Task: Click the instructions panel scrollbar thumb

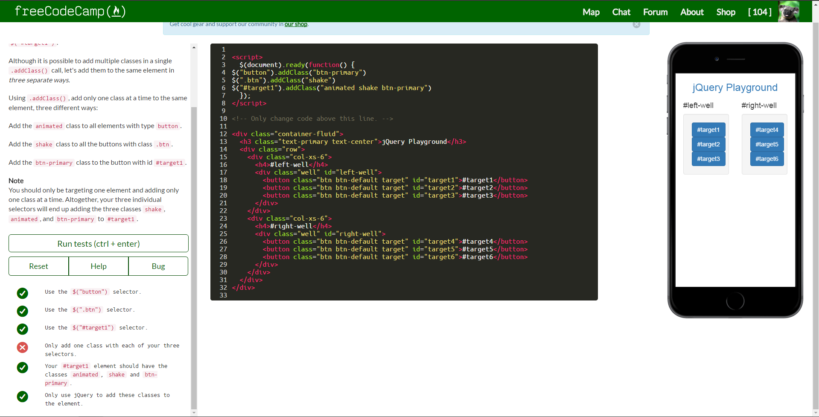Action: [194, 258]
